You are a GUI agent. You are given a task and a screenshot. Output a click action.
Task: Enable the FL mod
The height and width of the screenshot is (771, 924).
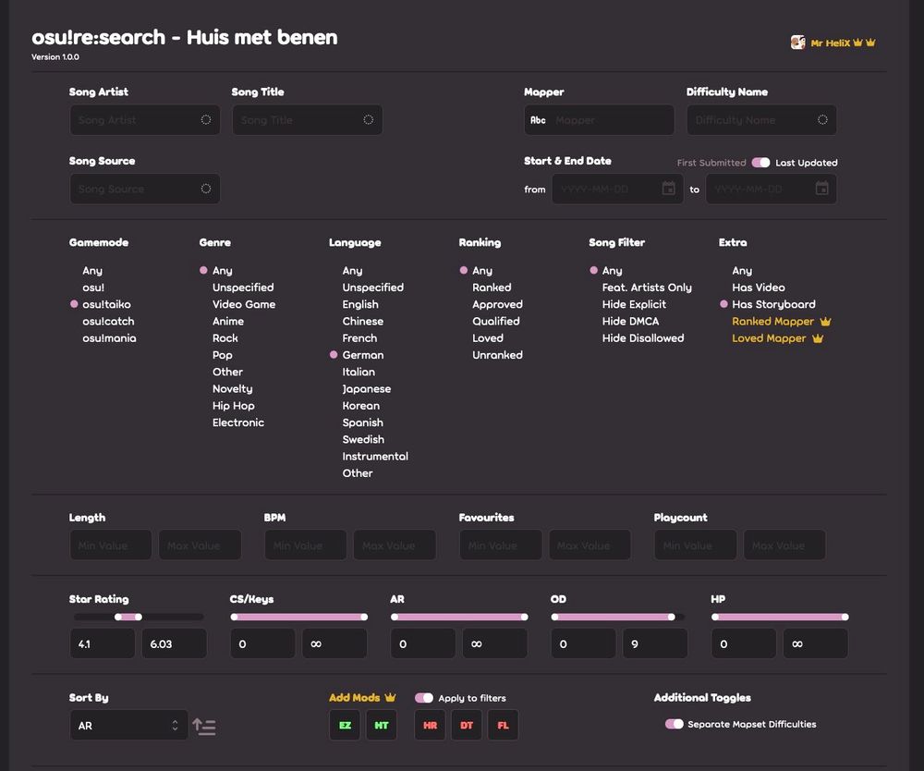(x=504, y=726)
